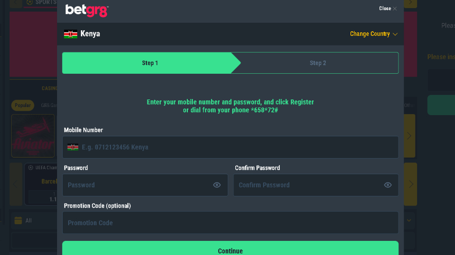Show password using the eye icon
This screenshot has height=255, width=455.
tap(217, 185)
